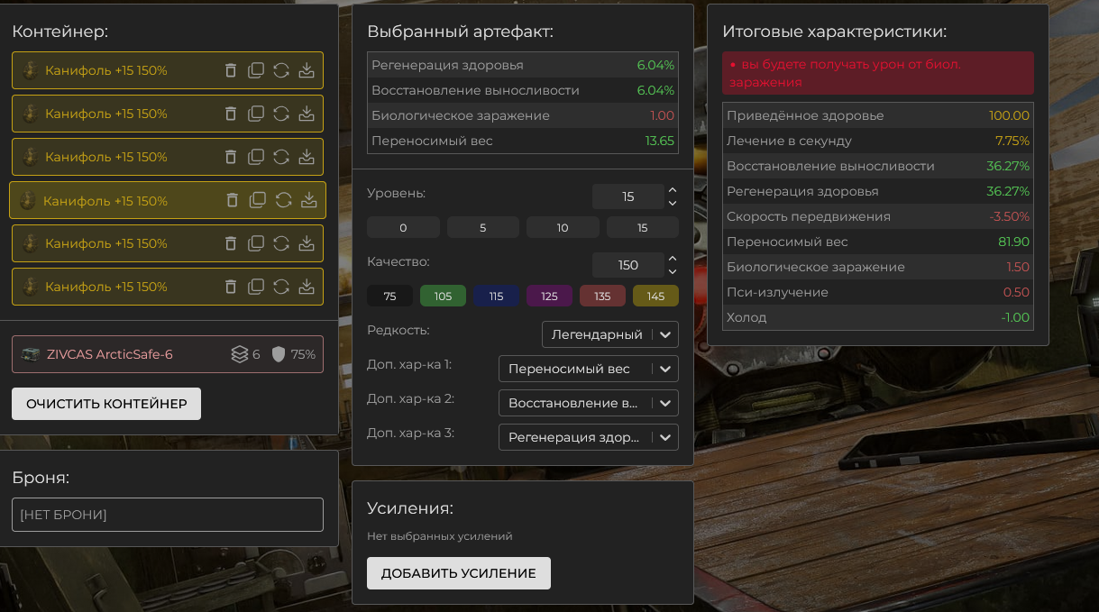
Task: Click the Биологическое заражение 1.00 row in selected artifact
Action: pyautogui.click(x=523, y=115)
